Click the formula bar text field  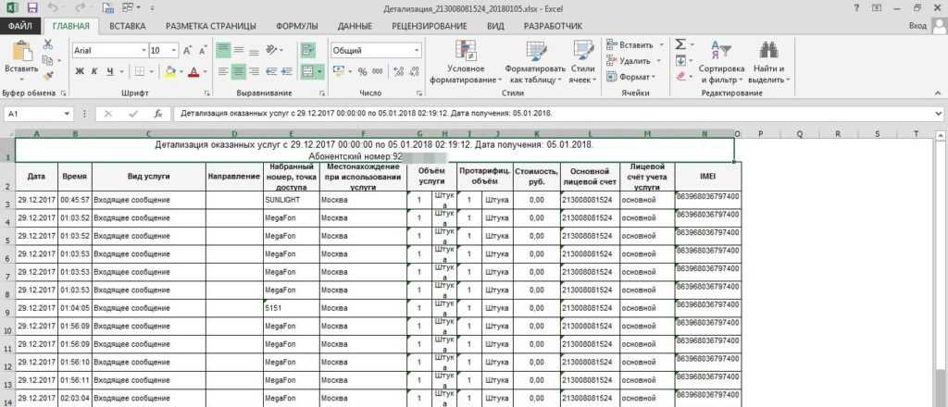[555, 114]
